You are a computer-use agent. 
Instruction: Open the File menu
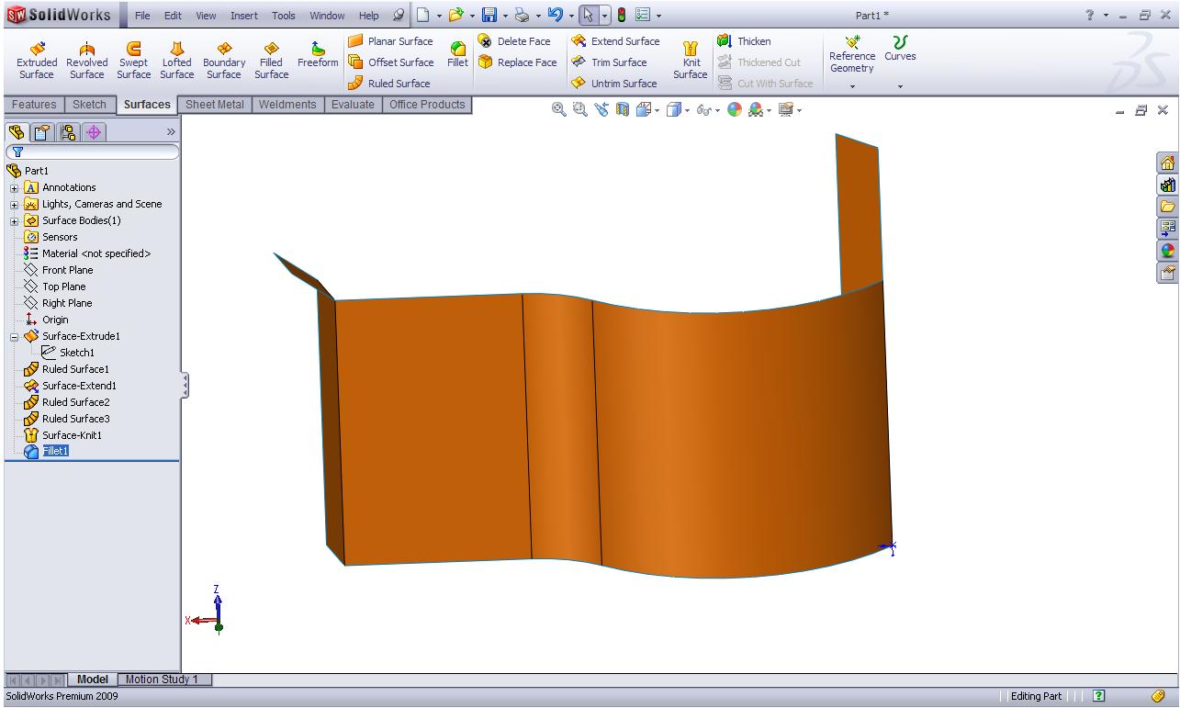[x=143, y=16]
